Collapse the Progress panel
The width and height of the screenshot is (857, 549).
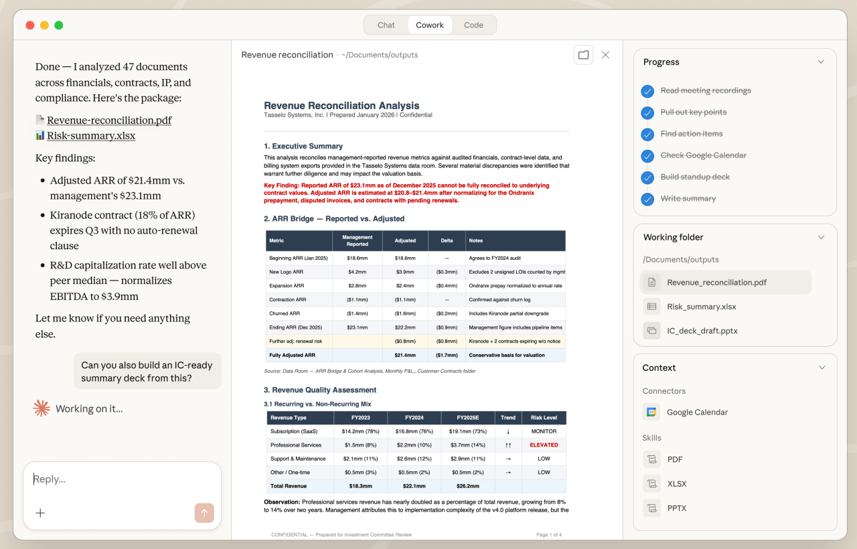[821, 62]
